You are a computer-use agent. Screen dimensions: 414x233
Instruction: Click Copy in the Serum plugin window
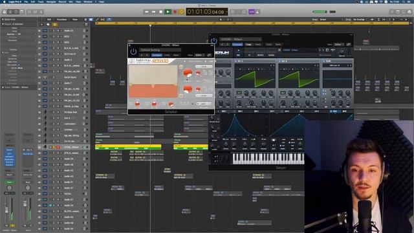[x=248, y=45]
